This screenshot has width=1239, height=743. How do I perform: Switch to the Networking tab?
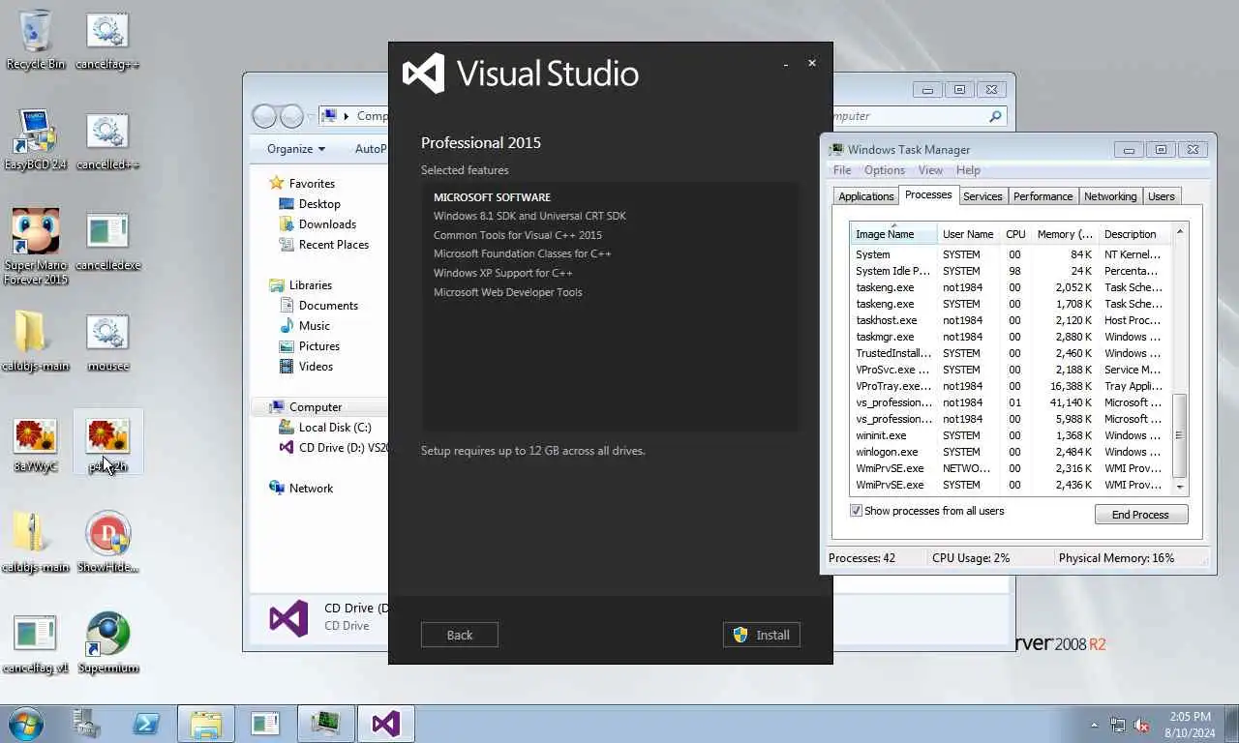1110,196
